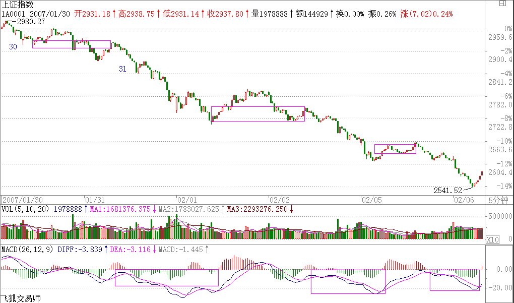Select the MA3 volume average readout
The image size is (514, 303).
pyautogui.click(x=257, y=209)
